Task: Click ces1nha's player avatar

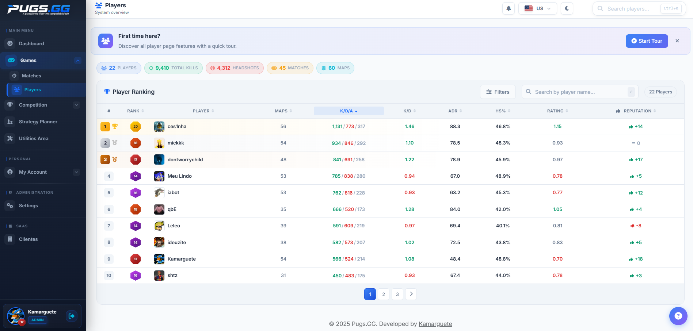Action: pos(159,127)
